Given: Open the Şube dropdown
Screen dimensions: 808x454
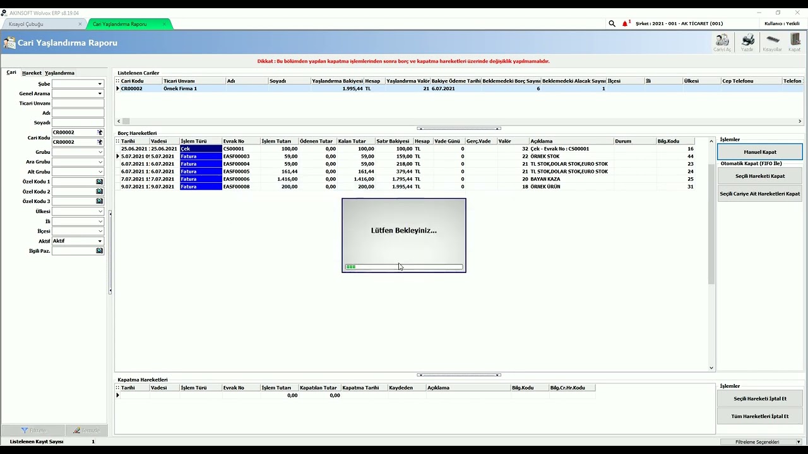Looking at the screenshot, I should coord(100,84).
